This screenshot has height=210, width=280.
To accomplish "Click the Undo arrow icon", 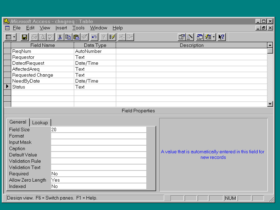I will pos(94,37).
